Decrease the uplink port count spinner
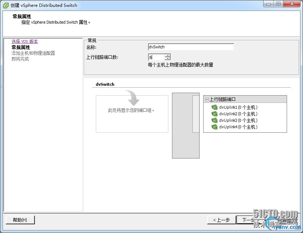Image resolution: width=303 pixels, height=233 pixels. click(168, 59)
